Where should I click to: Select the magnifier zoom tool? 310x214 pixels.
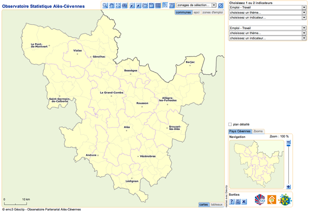105,5
